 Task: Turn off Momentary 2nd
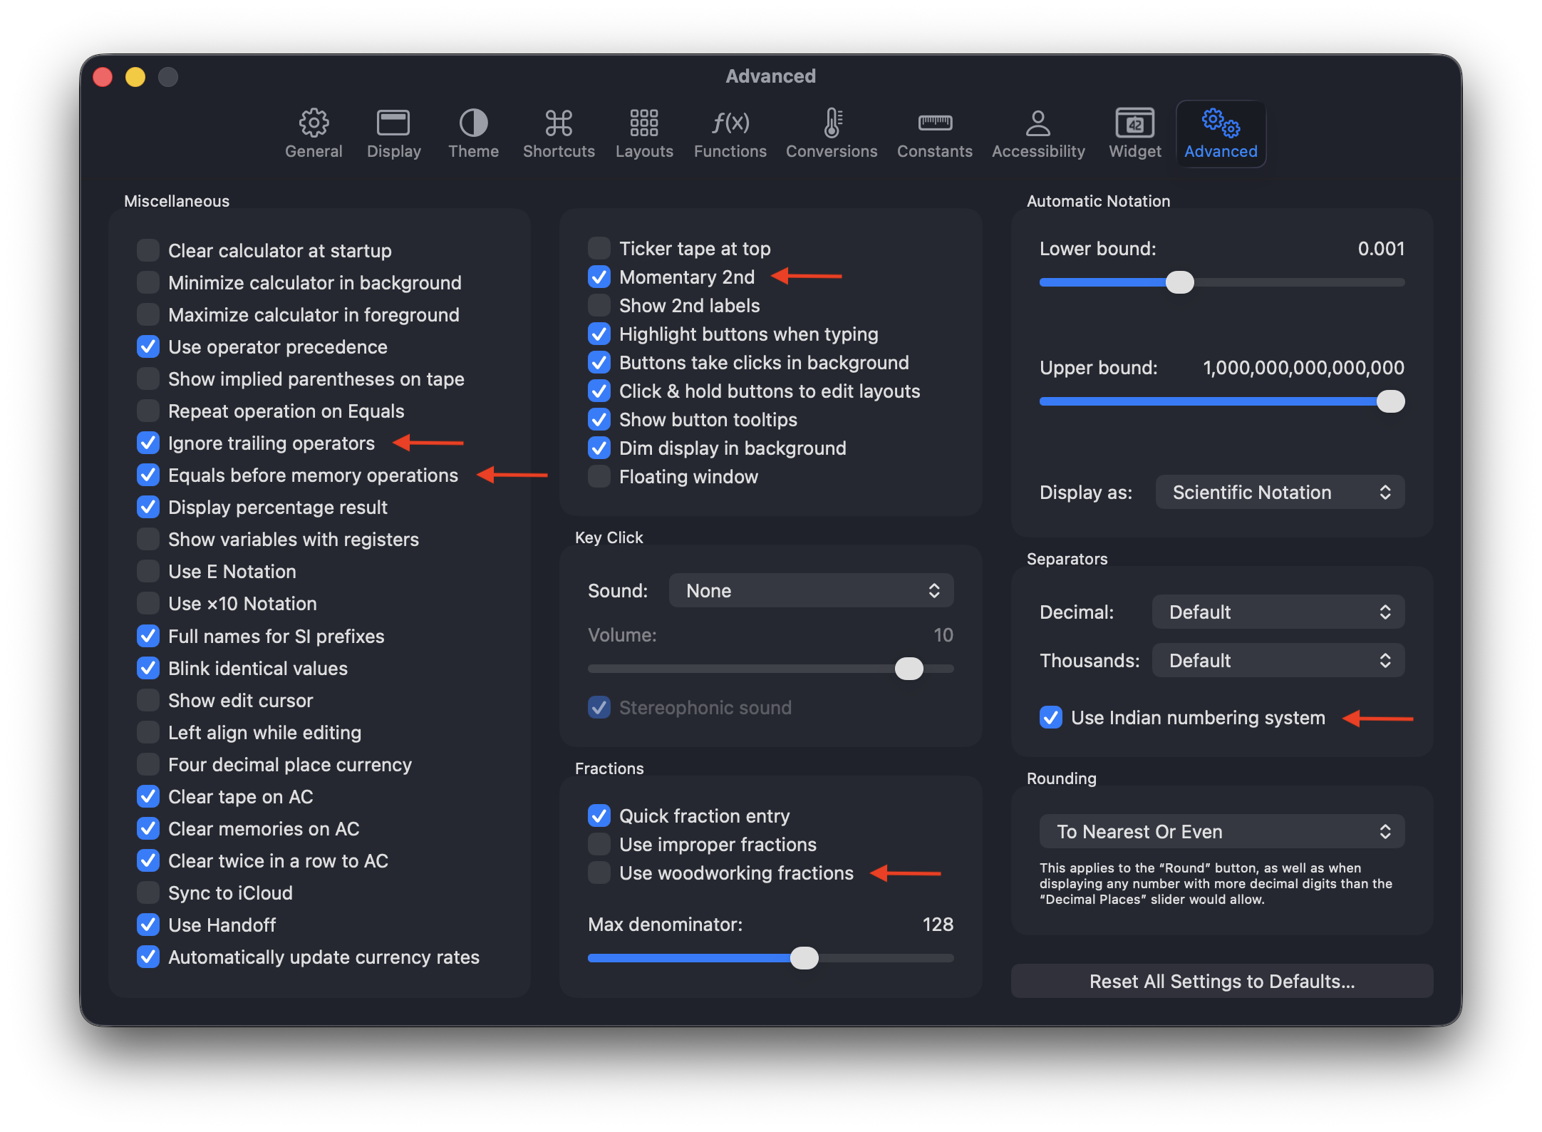click(599, 277)
